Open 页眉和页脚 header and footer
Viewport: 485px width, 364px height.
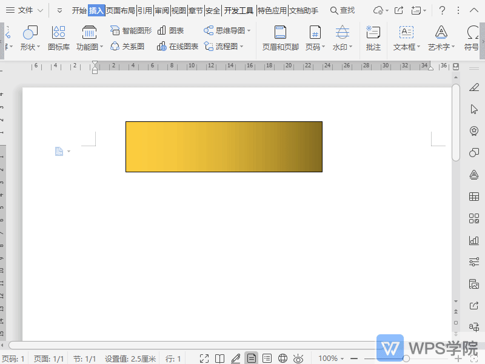280,38
